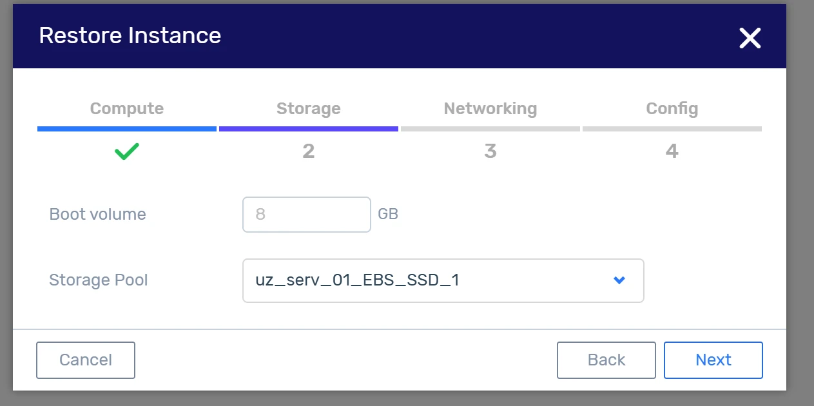Click the blue chevron in Storage Pool
Screen dimensions: 814x406
[619, 280]
